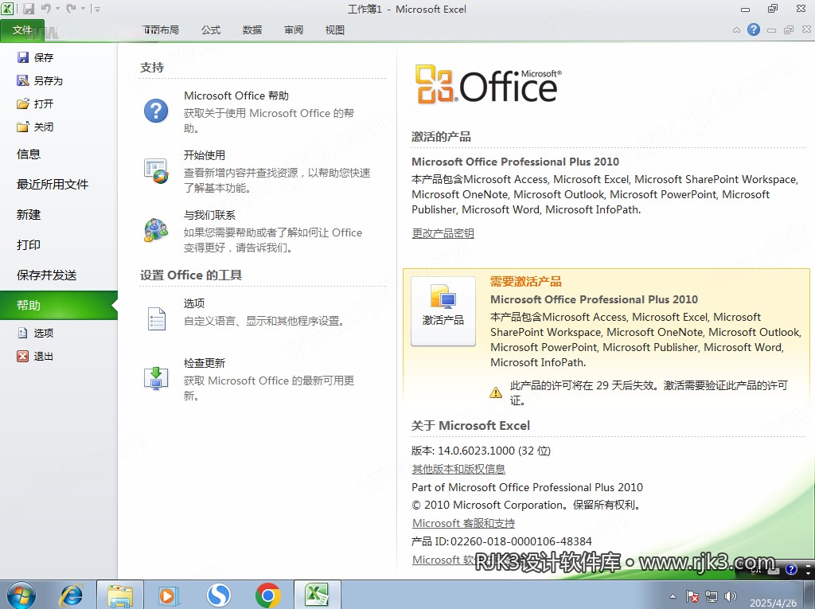Click the Microsoft Office 帮助 heading text
Screen dimensions: 815x609
[236, 96]
